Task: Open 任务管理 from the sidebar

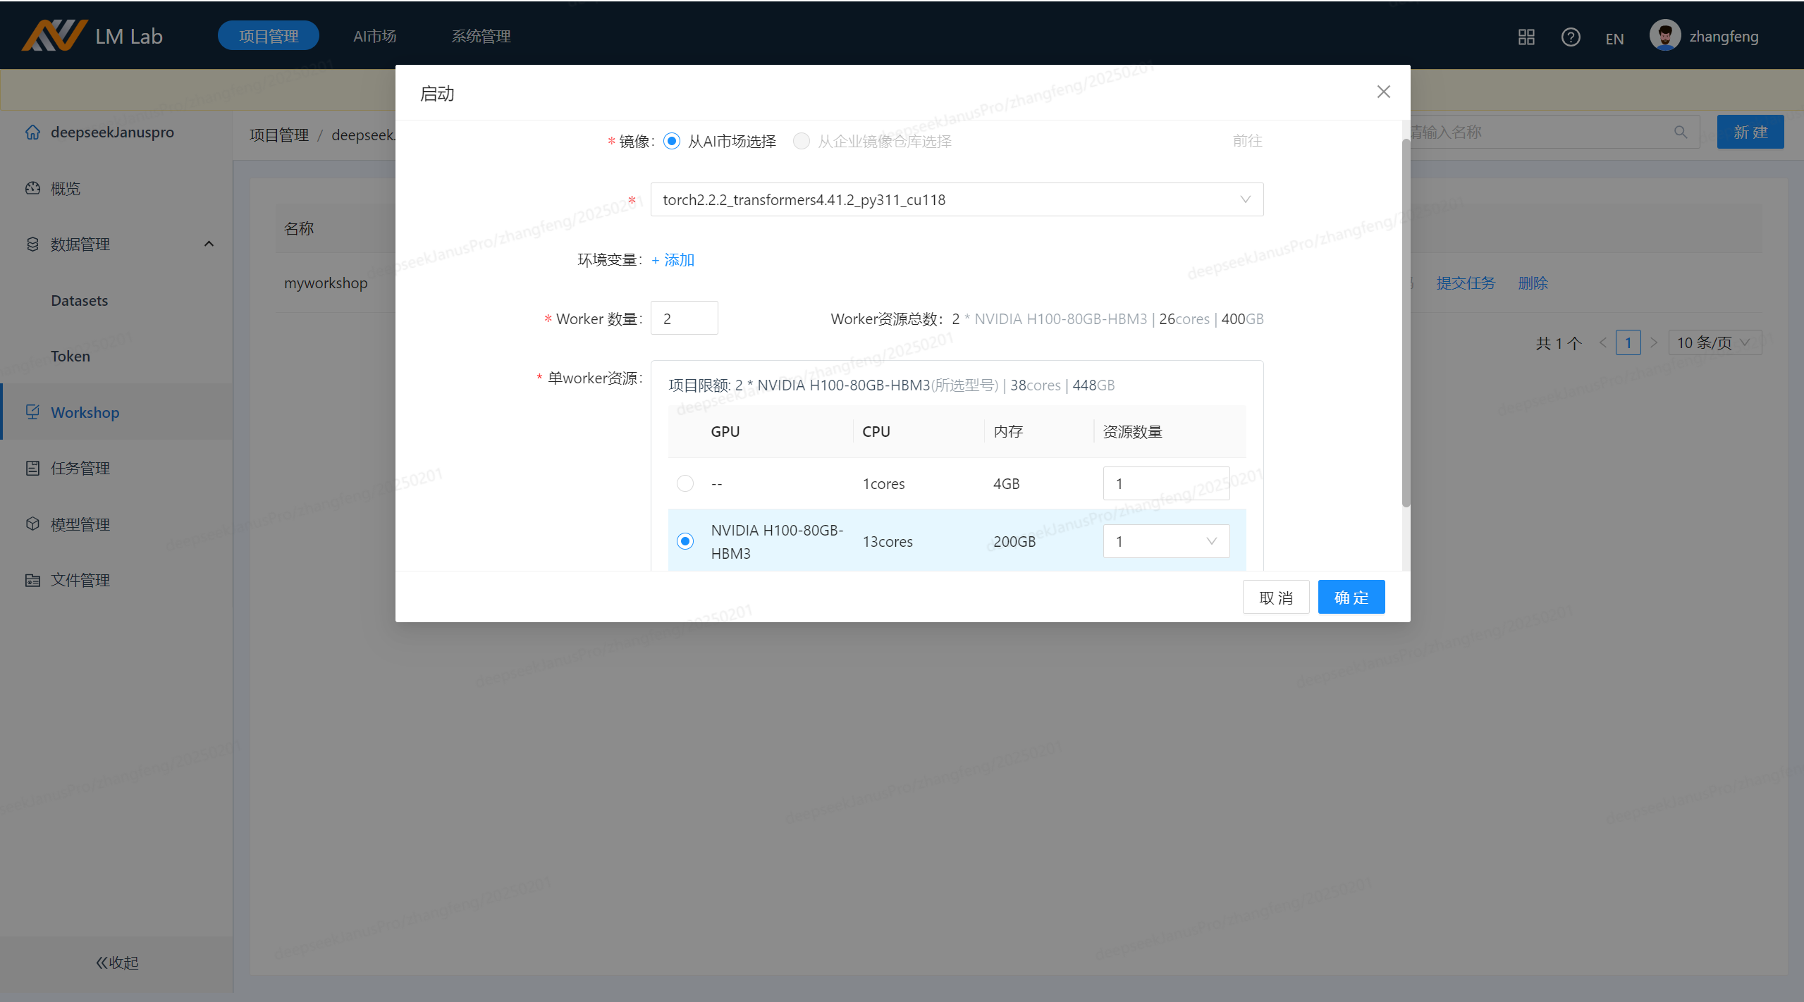Action: click(80, 468)
